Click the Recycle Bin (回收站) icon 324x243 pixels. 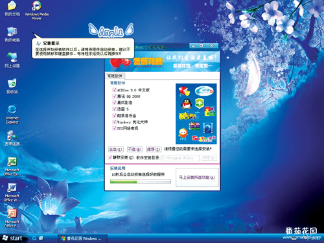(x=12, y=86)
